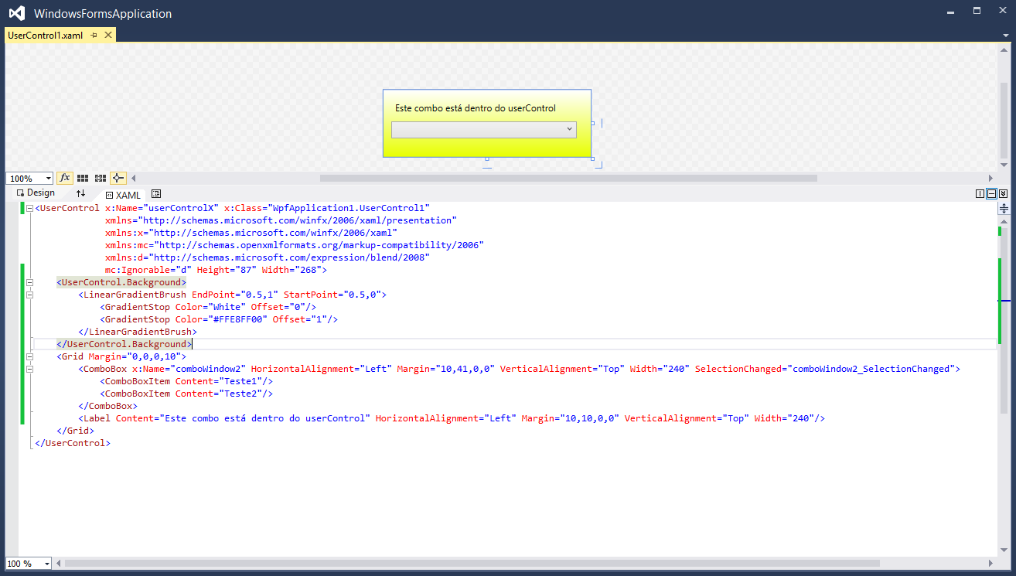Collapse the Grid Margin code block

coord(29,356)
